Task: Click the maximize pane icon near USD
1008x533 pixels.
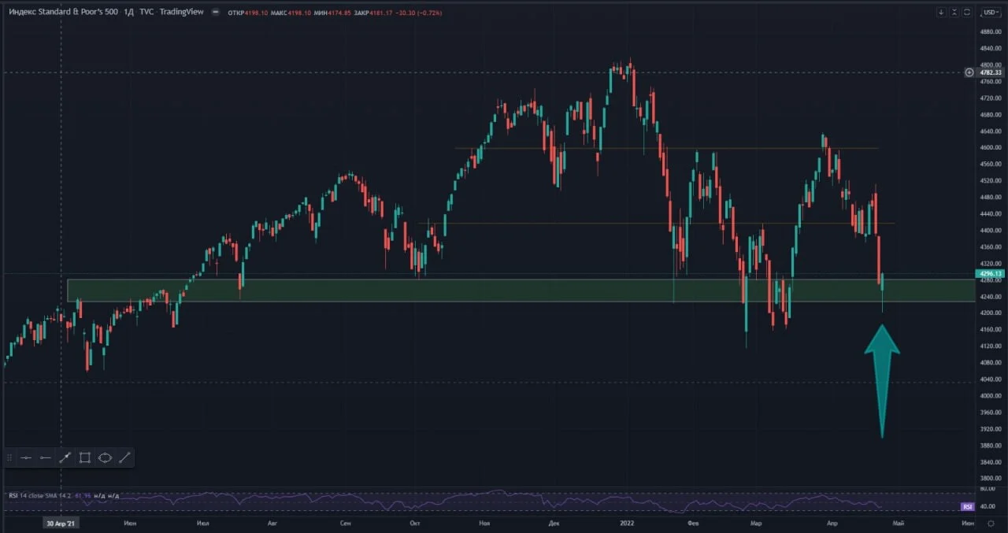Action: 967,13
